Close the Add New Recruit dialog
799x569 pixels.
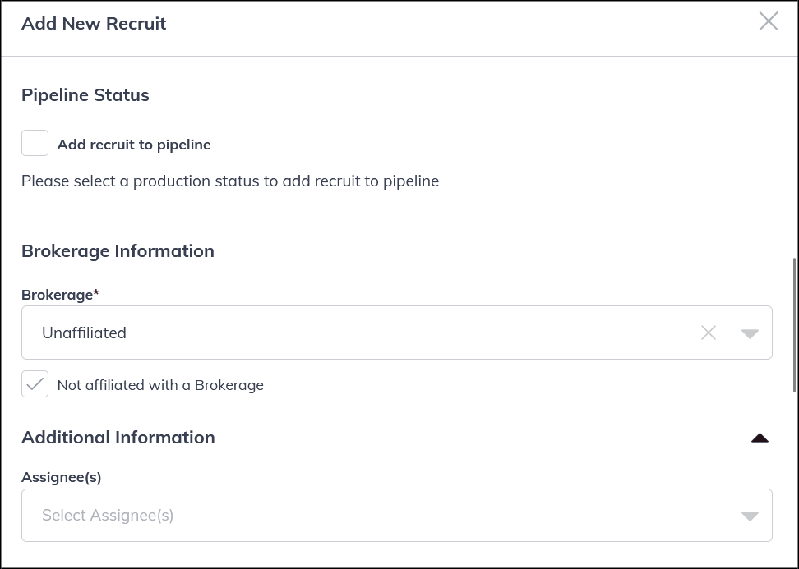(x=769, y=21)
